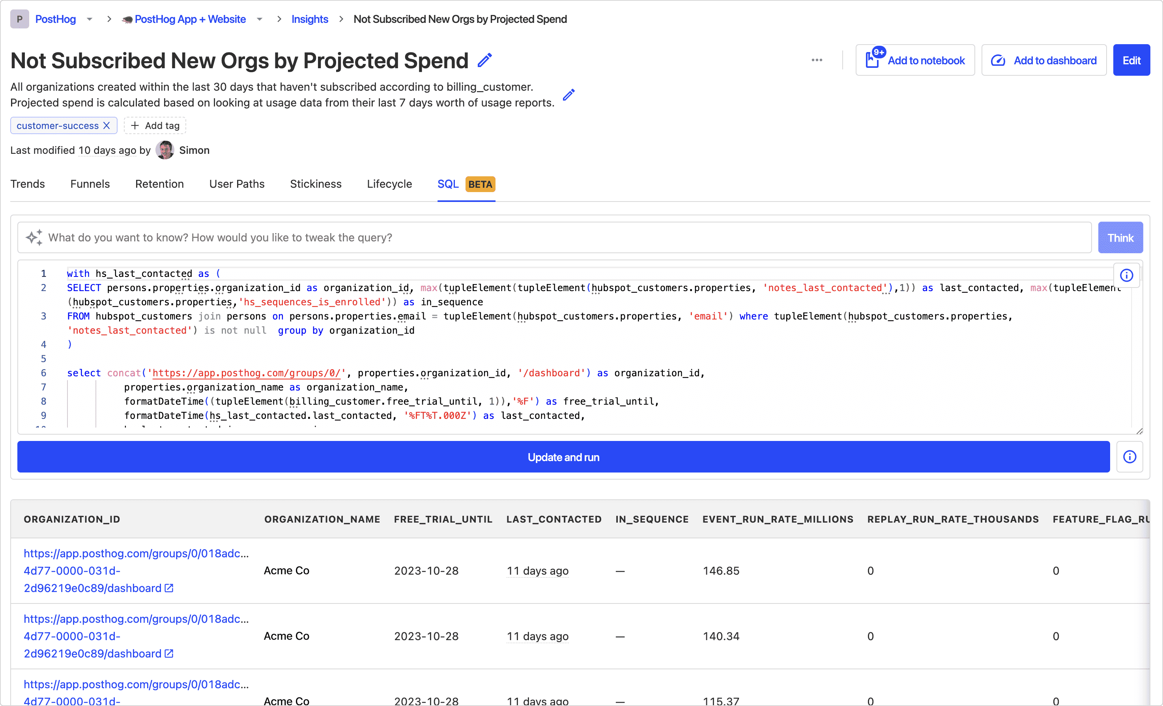Click Add tag button
The width and height of the screenshot is (1163, 706).
coord(155,125)
